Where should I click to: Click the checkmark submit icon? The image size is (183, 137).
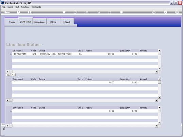[x=165, y=12]
